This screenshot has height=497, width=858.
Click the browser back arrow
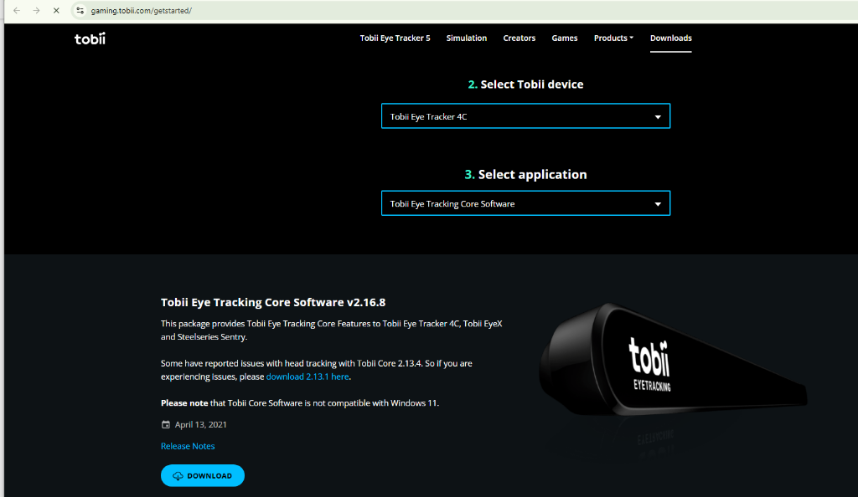[17, 10]
